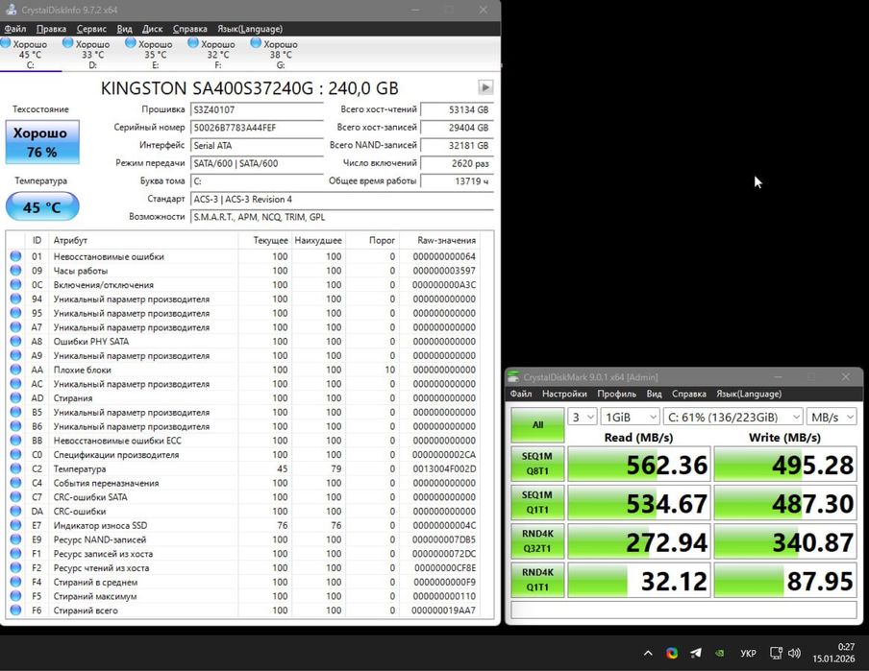Open Справка menu in CrystalDiskMark
Viewport: 869px width, 671px height.
pyautogui.click(x=689, y=394)
